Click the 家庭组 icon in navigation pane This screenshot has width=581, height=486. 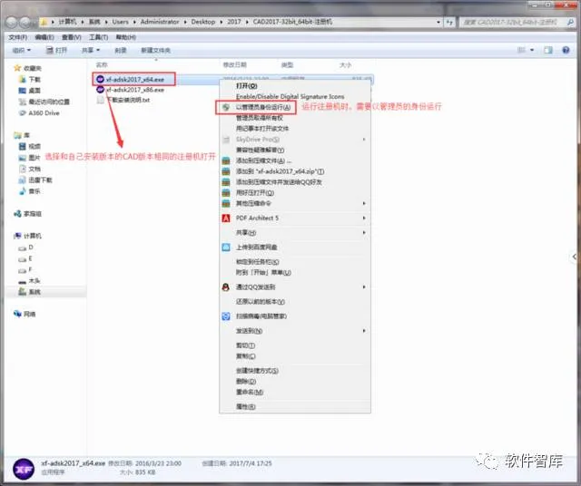pyautogui.click(x=17, y=214)
